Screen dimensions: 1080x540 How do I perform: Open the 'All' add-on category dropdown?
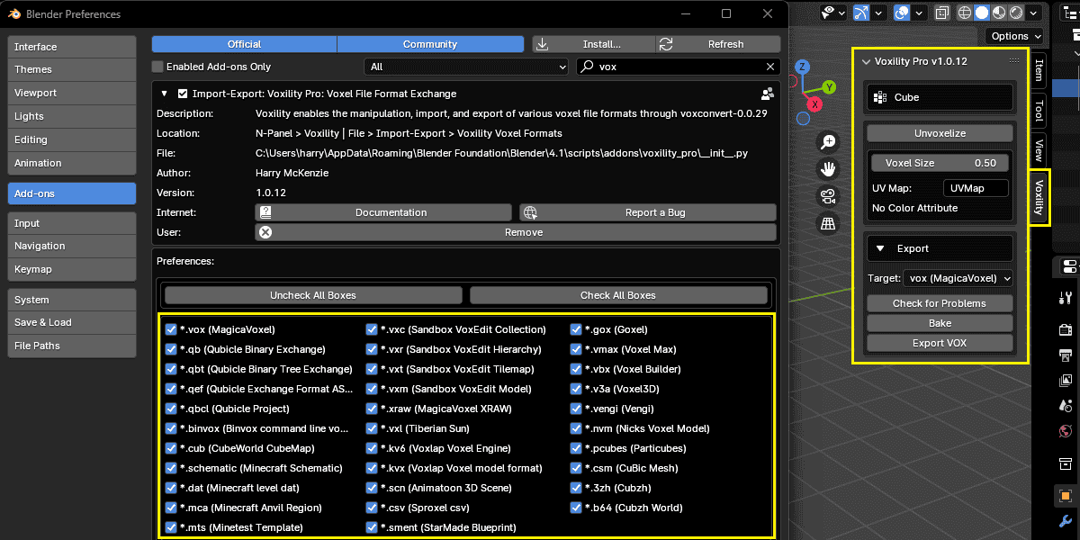pyautogui.click(x=466, y=67)
